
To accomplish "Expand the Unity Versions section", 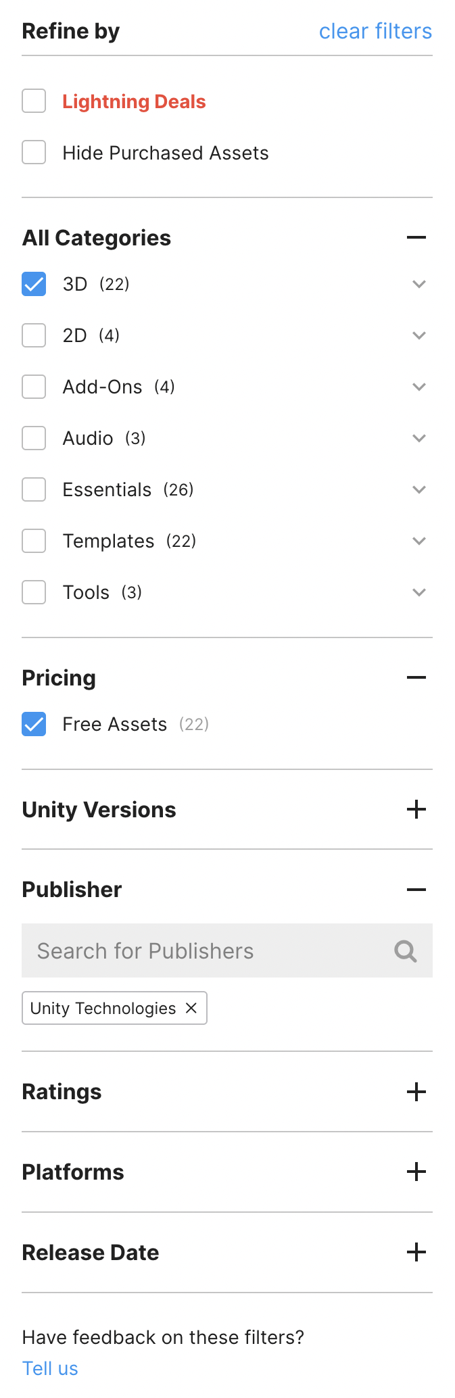I will click(x=416, y=809).
